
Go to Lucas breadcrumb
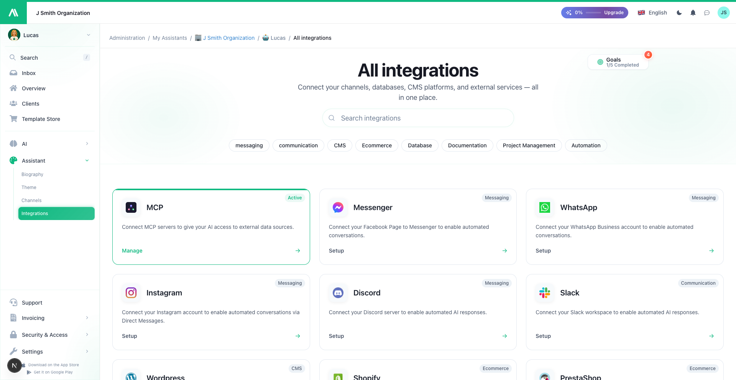click(274, 38)
